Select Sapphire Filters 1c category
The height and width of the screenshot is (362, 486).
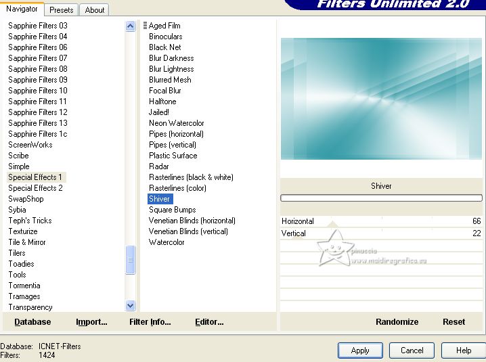[x=37, y=134]
